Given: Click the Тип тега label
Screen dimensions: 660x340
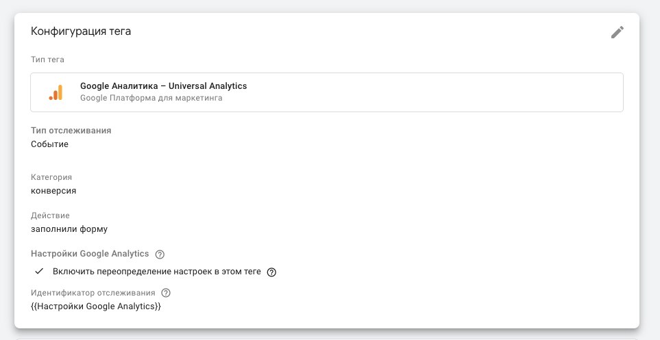Looking at the screenshot, I should [47, 60].
